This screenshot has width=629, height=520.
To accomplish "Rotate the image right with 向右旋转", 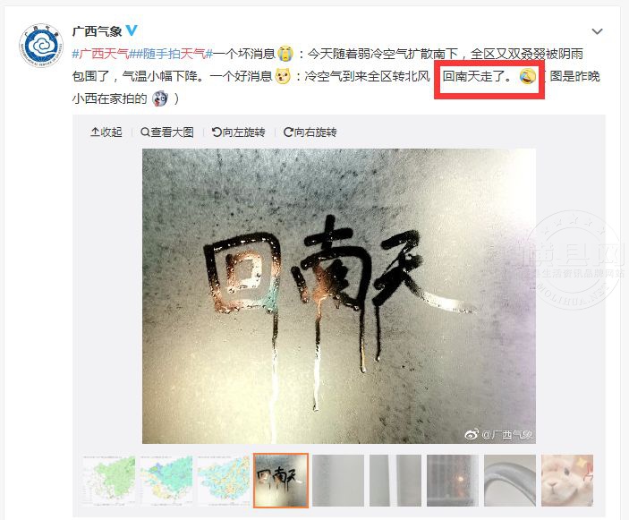I will 310,132.
